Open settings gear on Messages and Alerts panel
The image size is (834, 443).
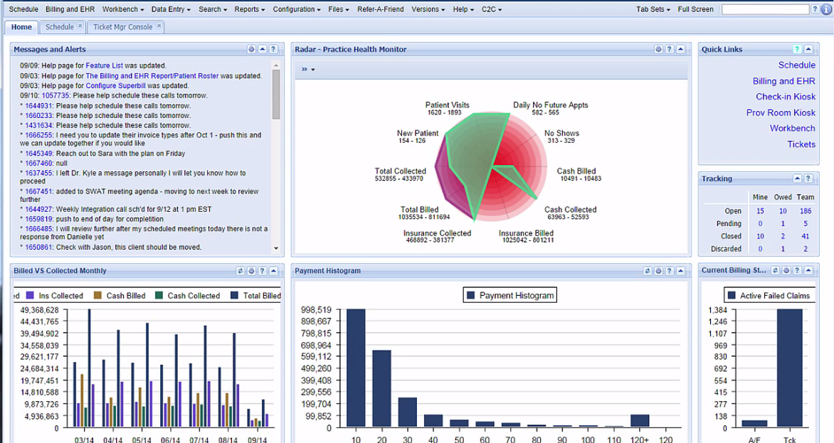(x=252, y=49)
